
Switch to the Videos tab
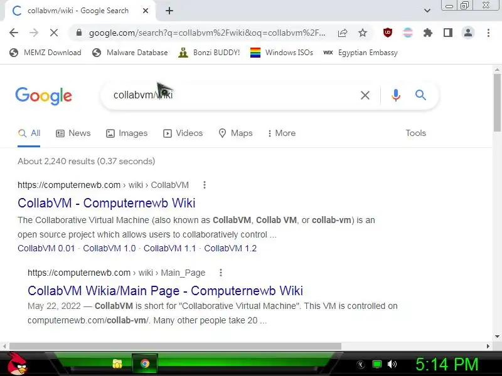tap(183, 133)
